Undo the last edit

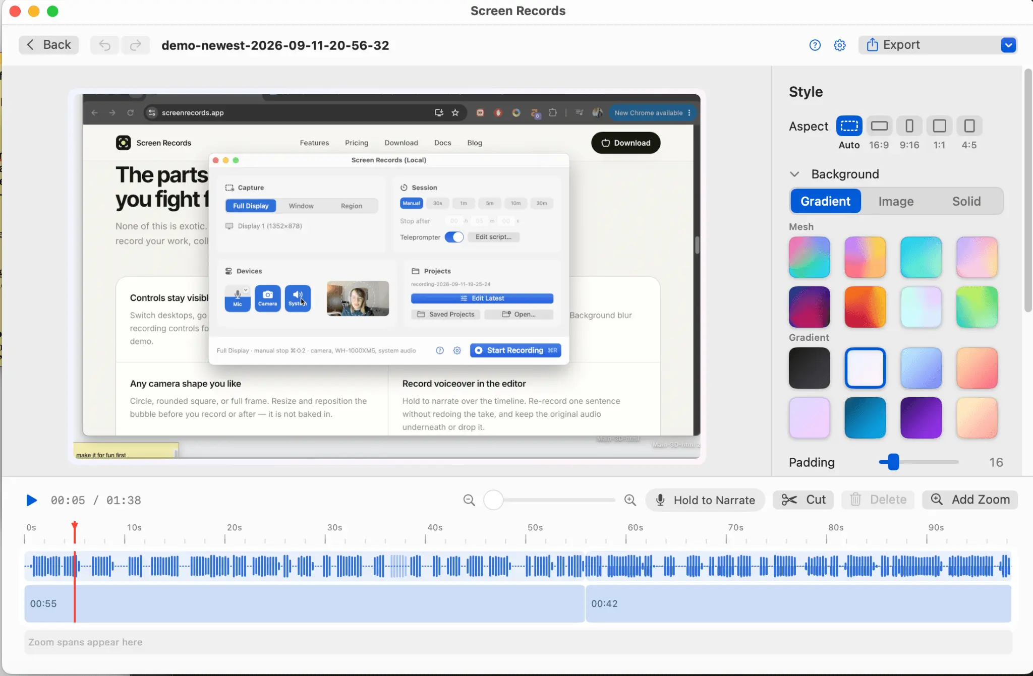[x=104, y=45]
